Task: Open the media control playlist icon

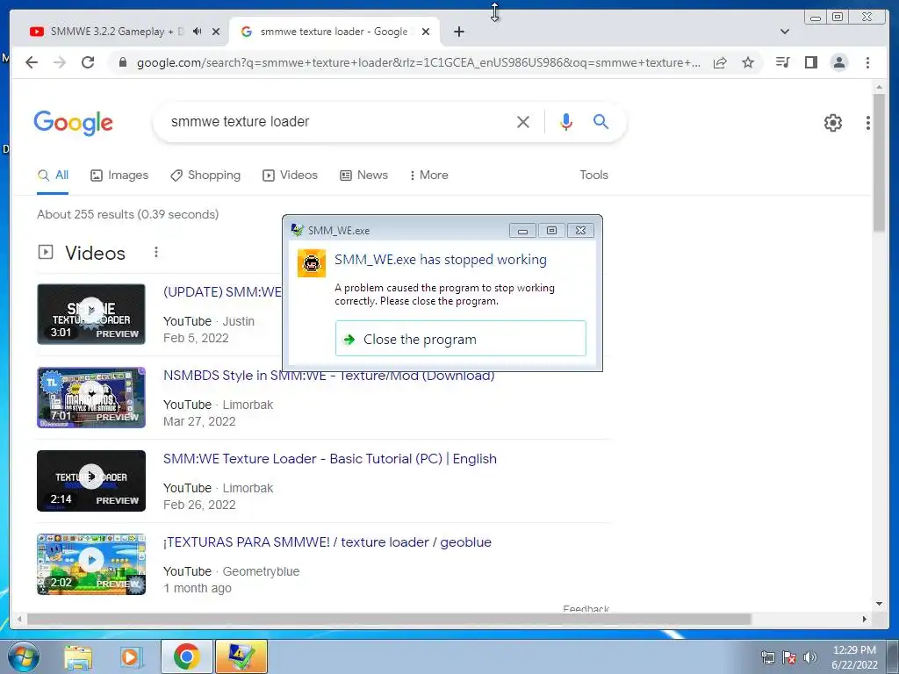Action: point(782,62)
